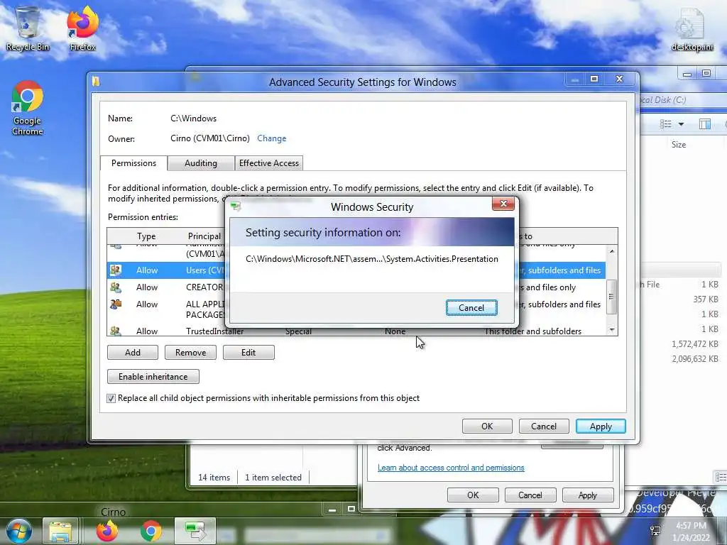Click the ALL APPLICATION PACKAGES entry icon
The height and width of the screenshot is (545, 727).
[x=116, y=304]
